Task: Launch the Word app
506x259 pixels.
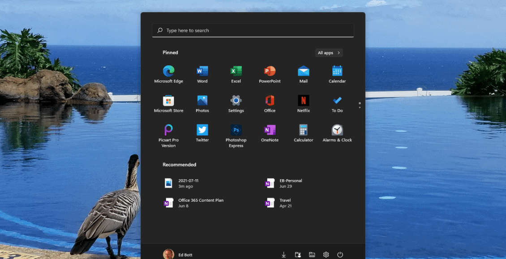Action: pos(202,74)
